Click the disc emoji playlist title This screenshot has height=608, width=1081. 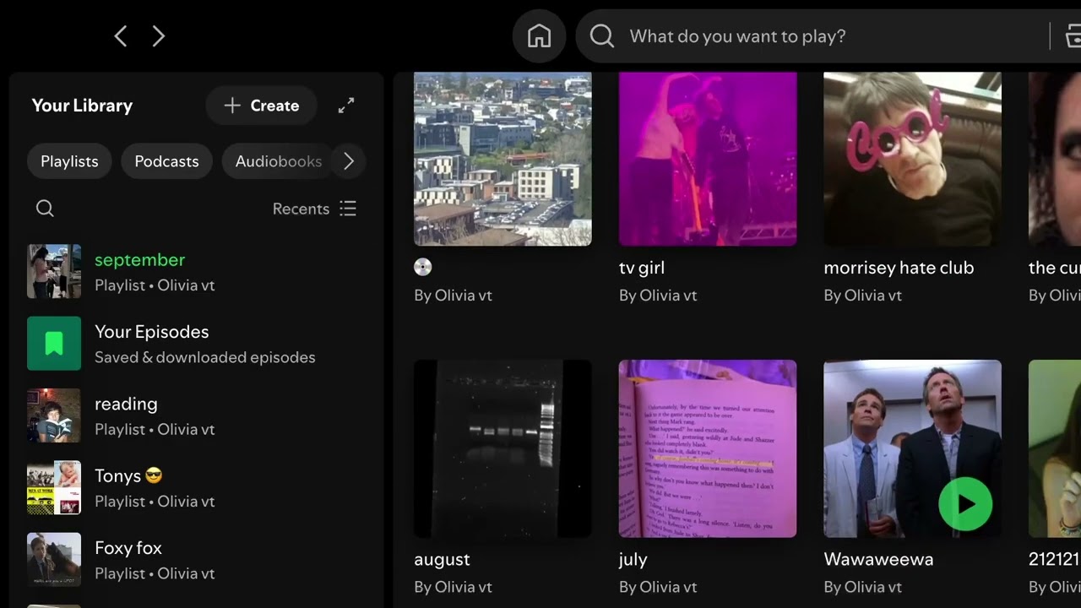tap(423, 268)
